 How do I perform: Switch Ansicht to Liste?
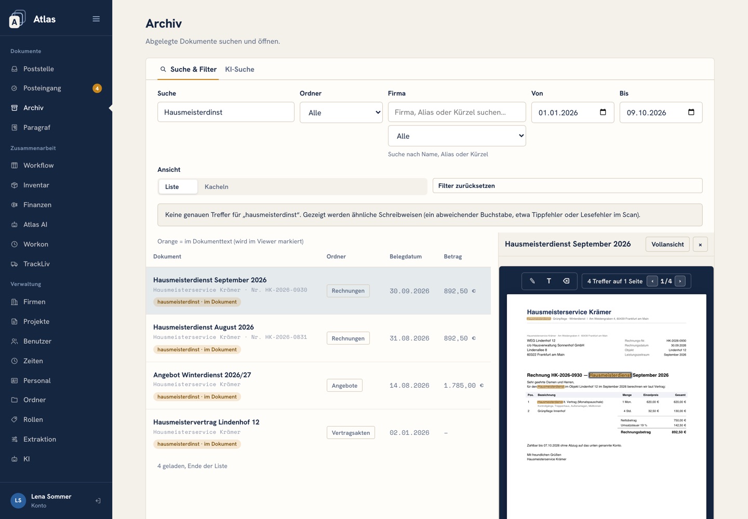tap(178, 187)
